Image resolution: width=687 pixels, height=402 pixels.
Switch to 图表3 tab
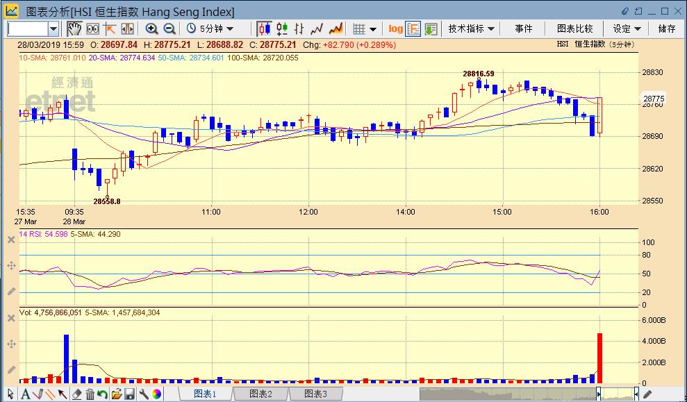316,394
